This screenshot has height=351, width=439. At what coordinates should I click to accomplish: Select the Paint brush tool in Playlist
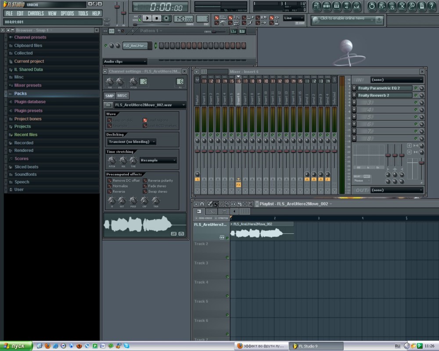tap(216, 204)
